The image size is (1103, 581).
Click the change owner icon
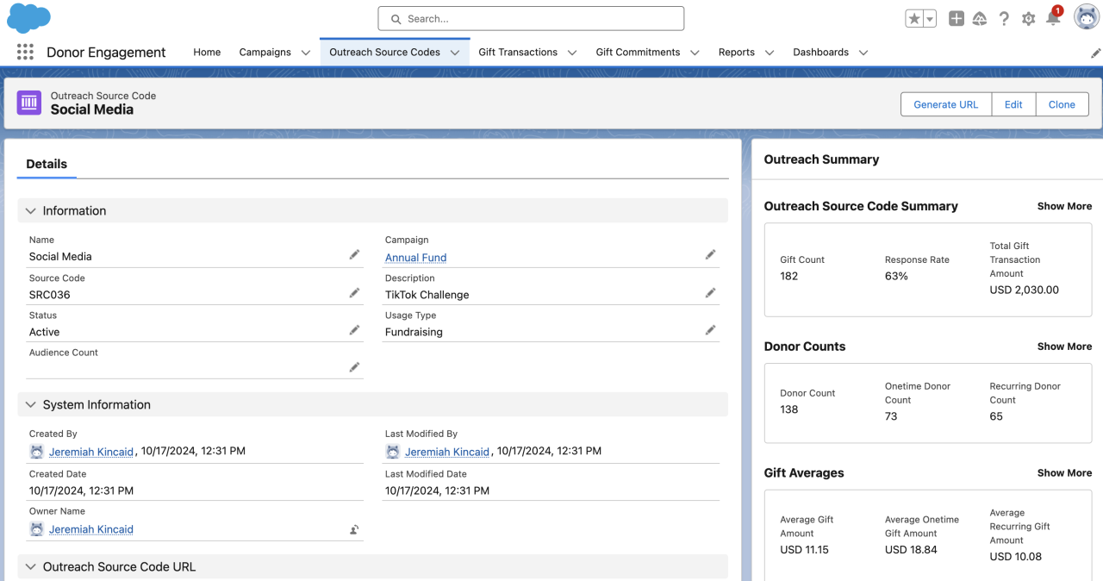354,529
